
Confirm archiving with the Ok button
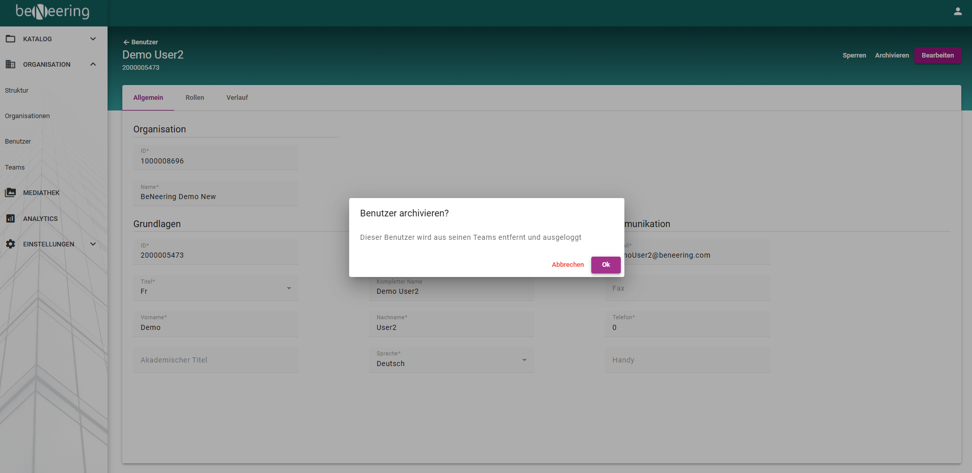pos(606,265)
